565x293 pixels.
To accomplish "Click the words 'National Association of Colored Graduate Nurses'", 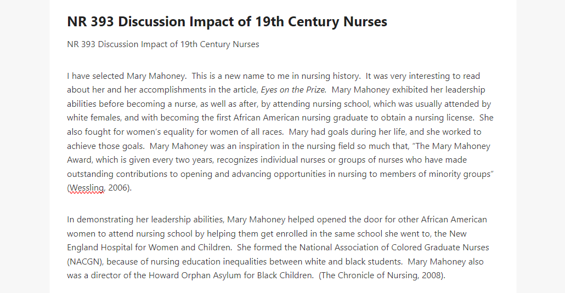I will pyautogui.click(x=394, y=248).
